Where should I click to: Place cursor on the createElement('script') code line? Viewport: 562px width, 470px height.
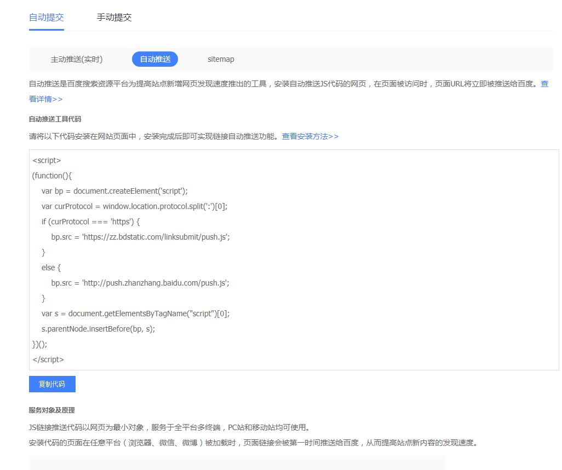(114, 191)
